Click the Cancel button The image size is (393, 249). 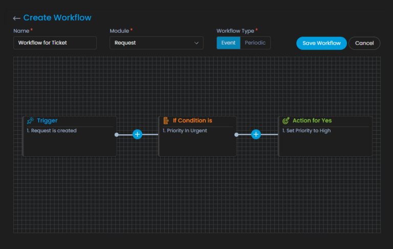coord(364,43)
